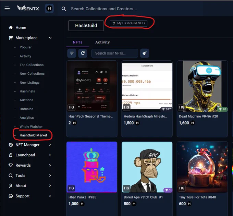233x216 pixels.
Task: Click the 1,000 hbar price on Hbar Punks
Action: click(x=76, y=204)
